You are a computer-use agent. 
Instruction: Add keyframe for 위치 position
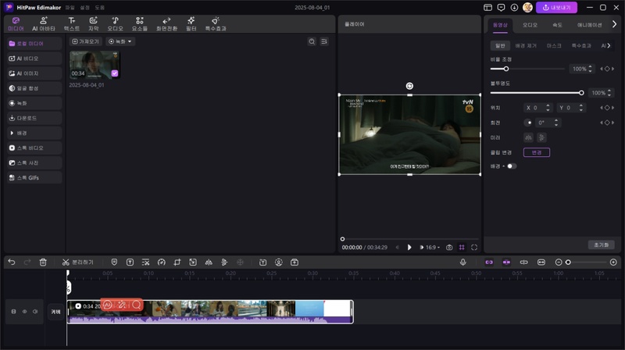click(x=607, y=108)
